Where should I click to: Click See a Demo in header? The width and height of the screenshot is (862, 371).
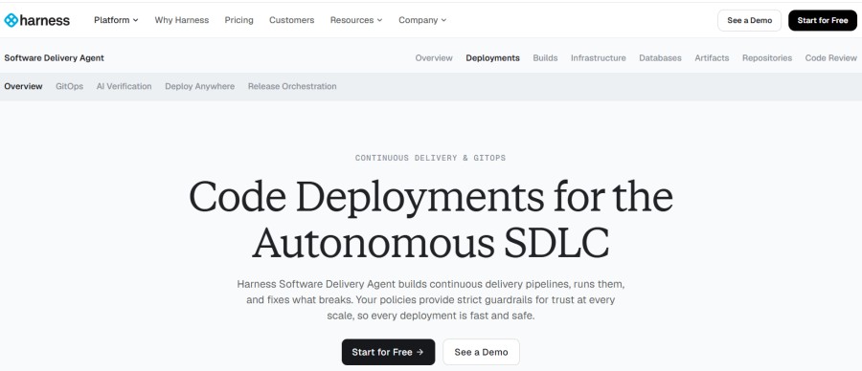[x=749, y=20]
